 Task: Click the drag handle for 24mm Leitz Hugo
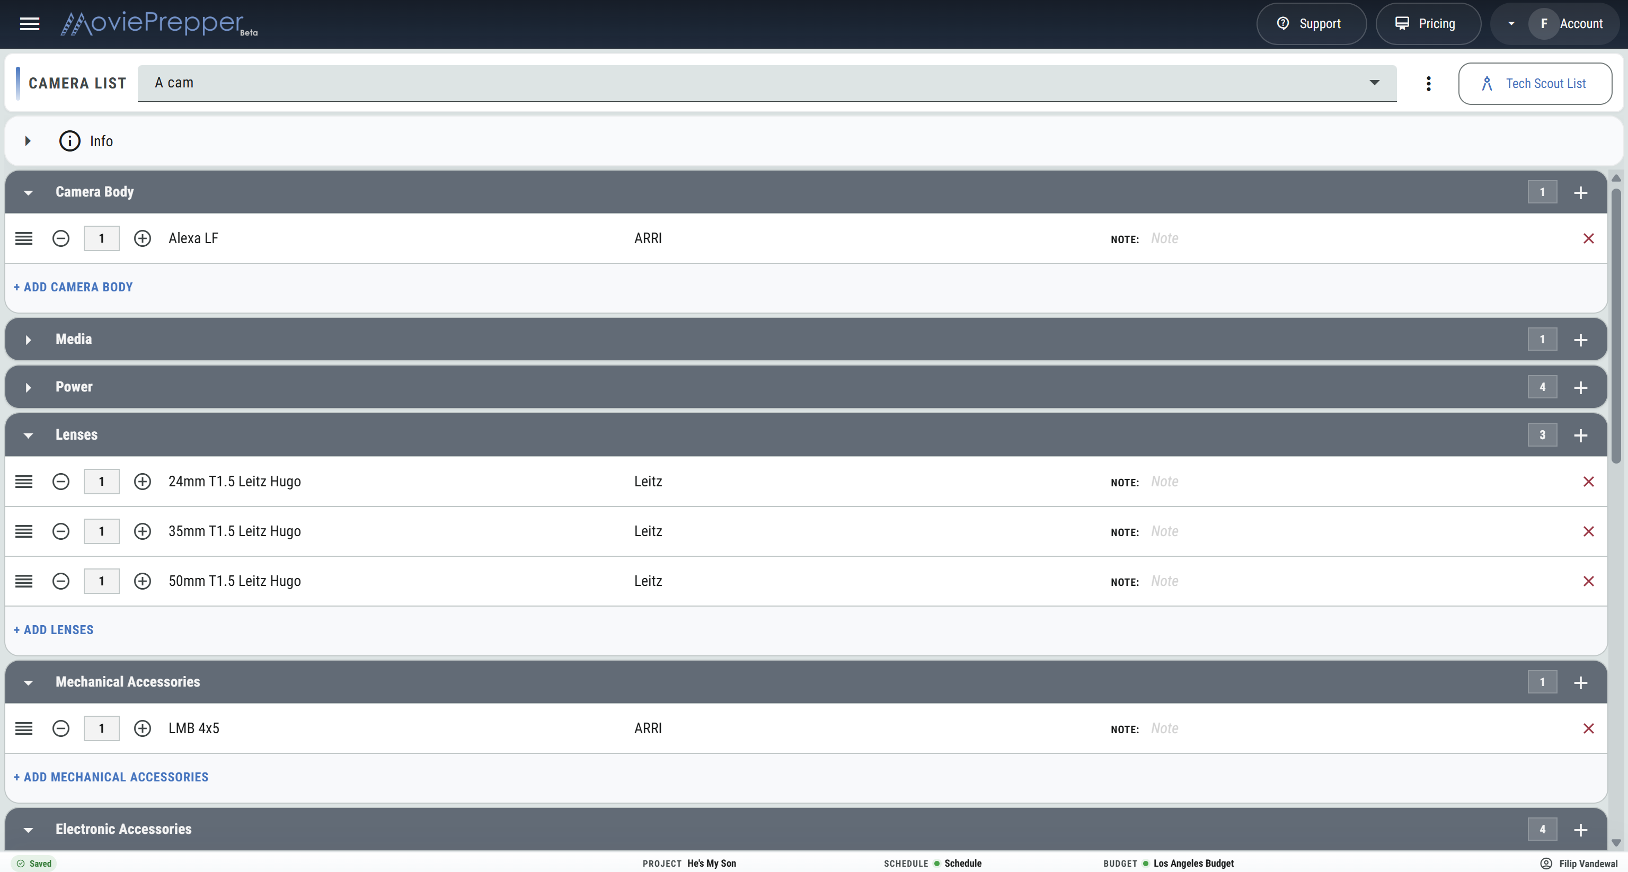(24, 482)
